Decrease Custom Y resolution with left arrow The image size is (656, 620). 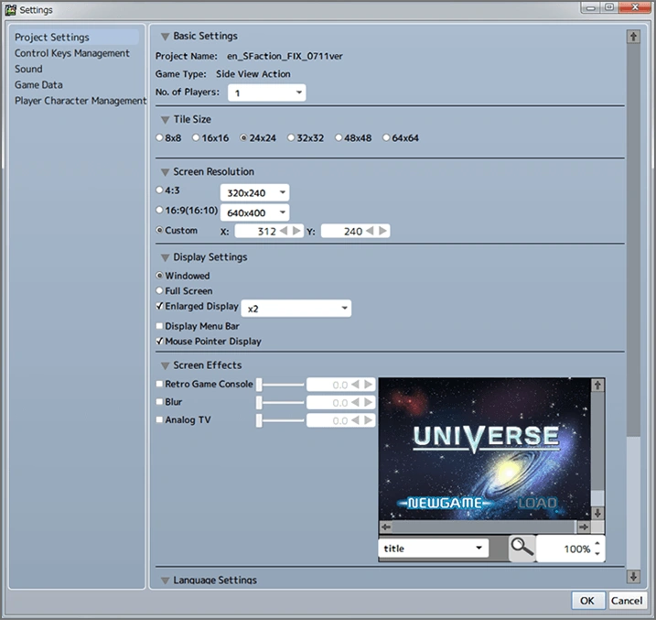(x=370, y=231)
